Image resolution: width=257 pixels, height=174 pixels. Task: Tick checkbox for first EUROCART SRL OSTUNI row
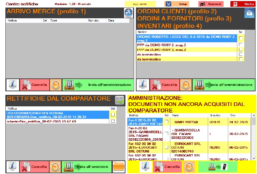point(166,147)
